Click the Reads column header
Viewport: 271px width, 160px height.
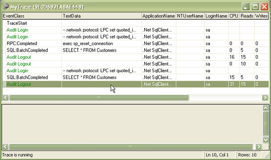[247, 16]
